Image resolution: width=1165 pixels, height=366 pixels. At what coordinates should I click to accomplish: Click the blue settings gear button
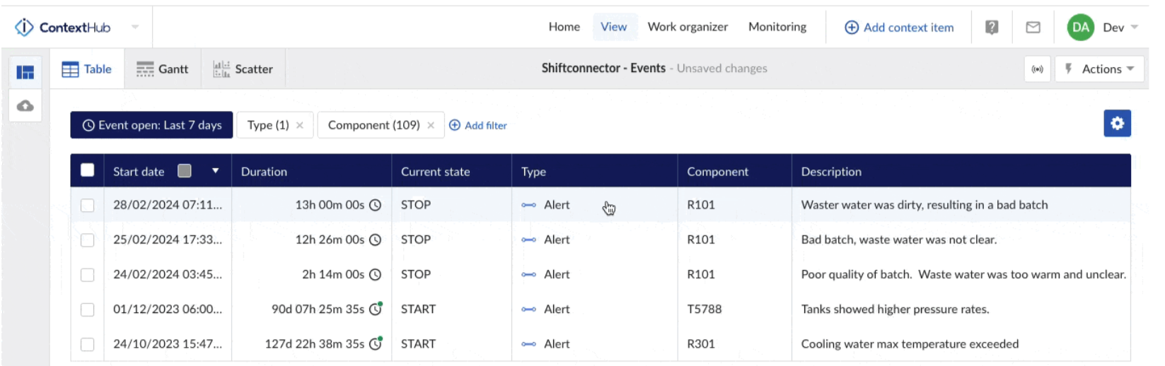(x=1117, y=124)
